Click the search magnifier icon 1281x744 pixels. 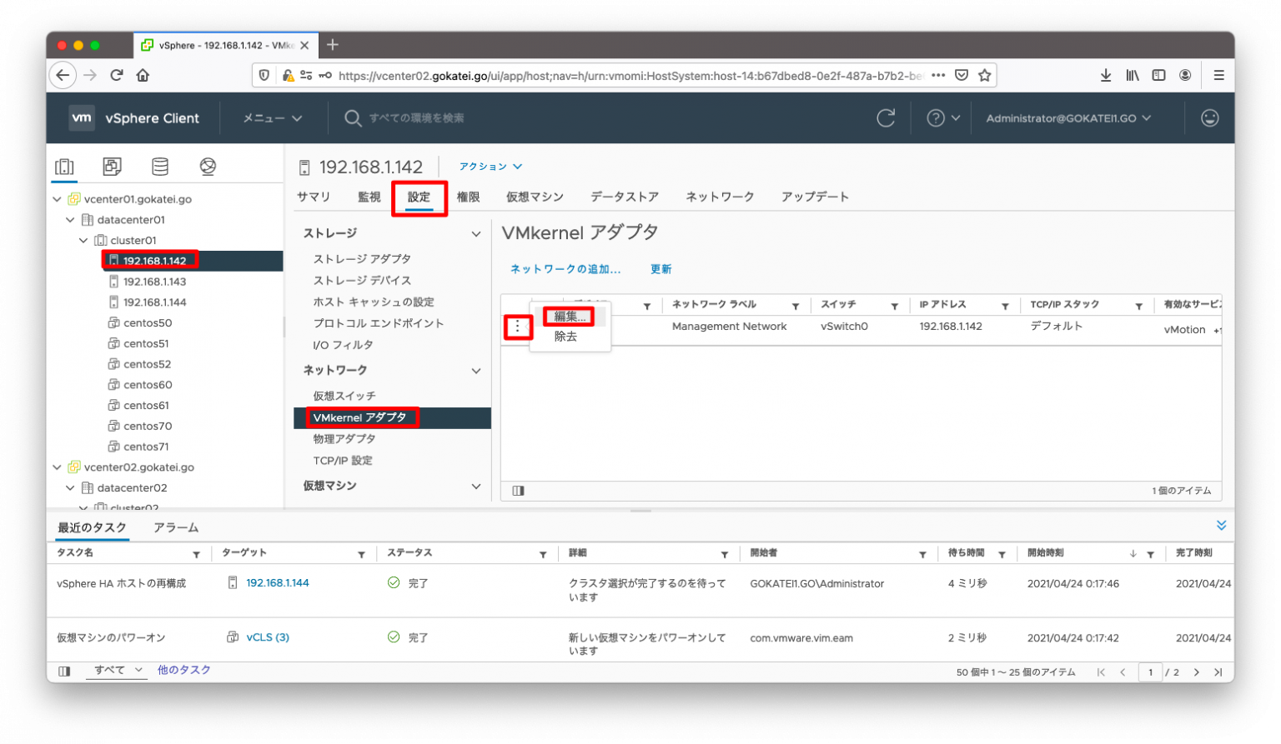(353, 117)
